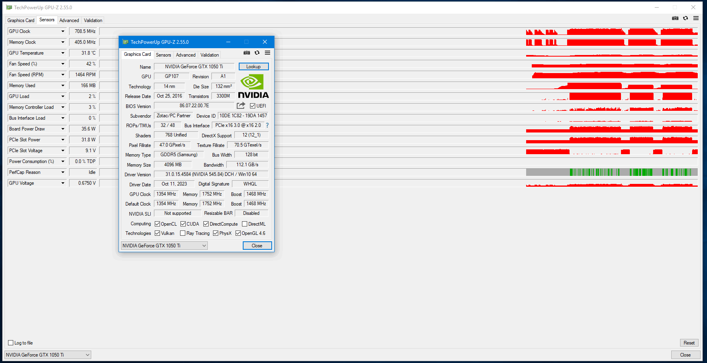Open GPU selector dropdown in front dialog
Screen dimensions: 707x363
164,246
